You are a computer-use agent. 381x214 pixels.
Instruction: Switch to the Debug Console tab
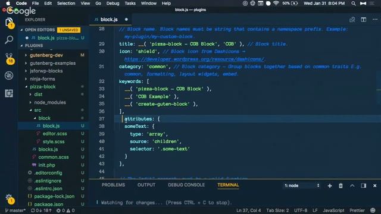(x=186, y=185)
